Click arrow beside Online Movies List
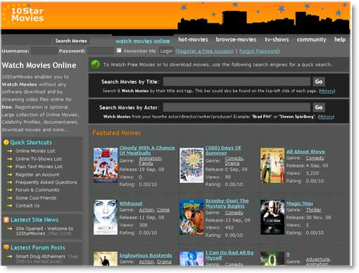Viewport: 359px width, 273px height. [x=10, y=151]
